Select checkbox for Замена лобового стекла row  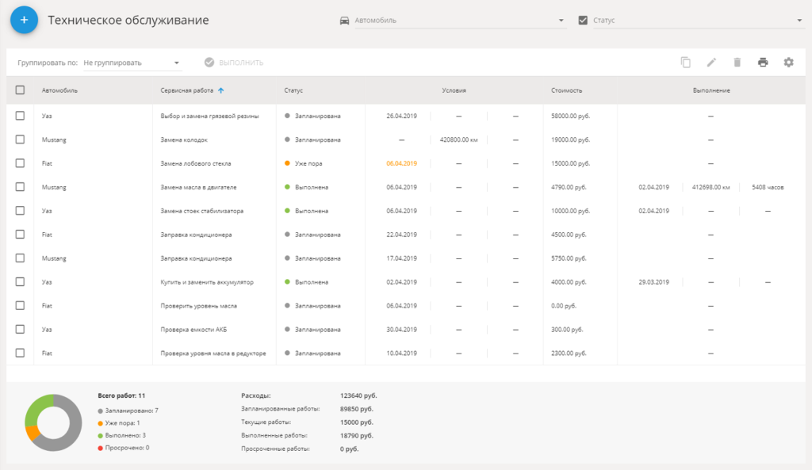pyautogui.click(x=20, y=163)
